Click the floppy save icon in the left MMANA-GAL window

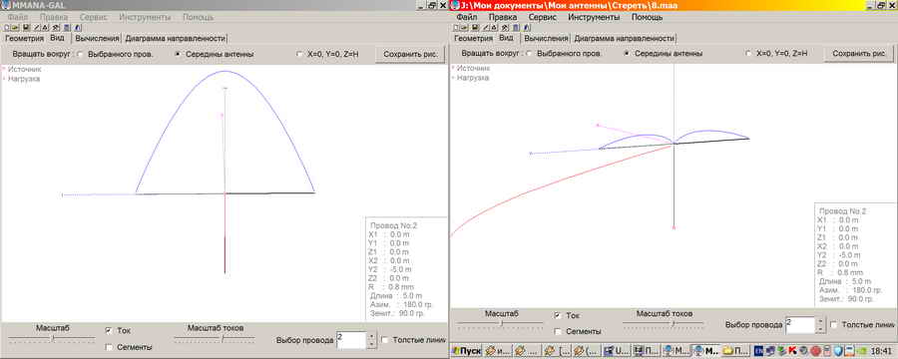pos(26,28)
